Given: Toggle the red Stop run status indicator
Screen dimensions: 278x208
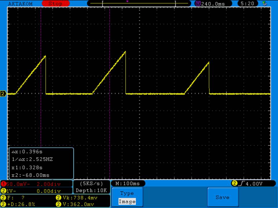Looking at the screenshot, I should tap(55, 4).
